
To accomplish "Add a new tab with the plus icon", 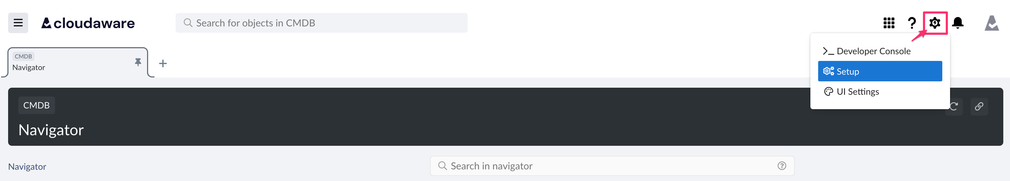I will (x=163, y=63).
